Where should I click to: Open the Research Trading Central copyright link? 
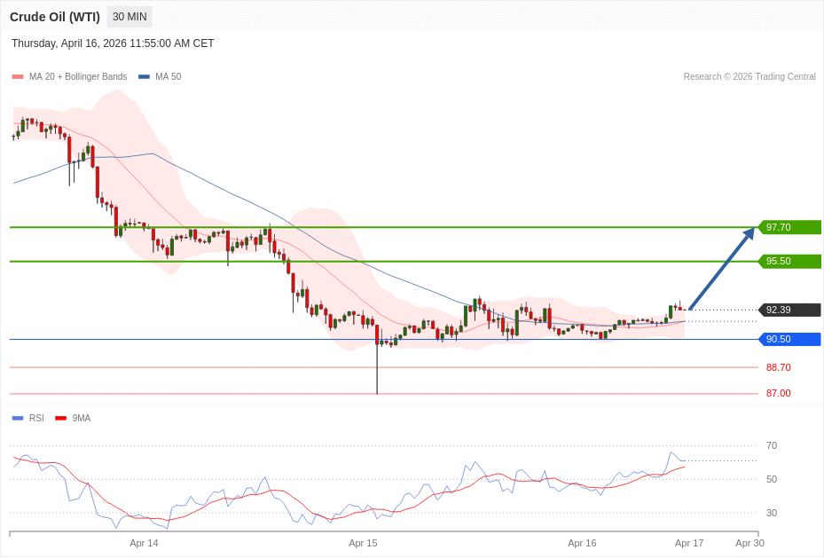click(749, 77)
